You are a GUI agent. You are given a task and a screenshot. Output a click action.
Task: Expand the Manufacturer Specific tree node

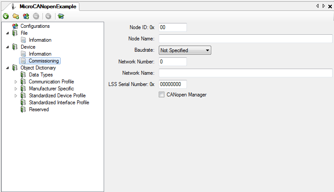click(x=16, y=89)
